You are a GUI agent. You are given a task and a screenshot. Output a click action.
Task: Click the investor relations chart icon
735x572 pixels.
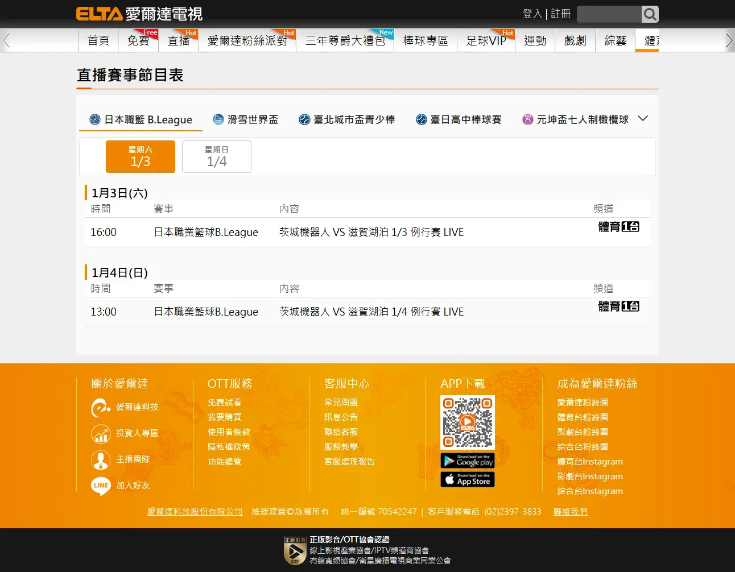click(101, 434)
